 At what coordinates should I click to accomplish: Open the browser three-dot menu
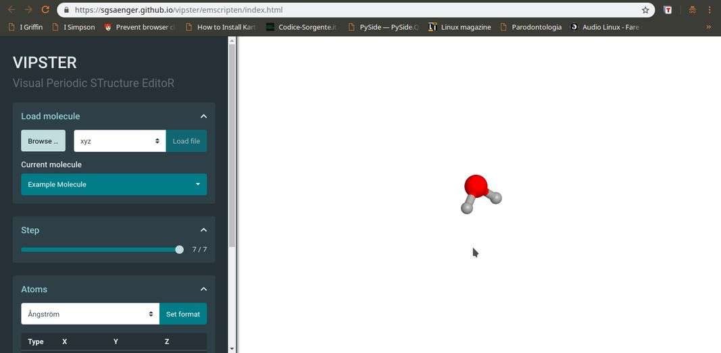point(710,9)
